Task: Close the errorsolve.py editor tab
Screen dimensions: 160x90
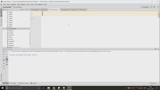Action: (x=59, y=9)
